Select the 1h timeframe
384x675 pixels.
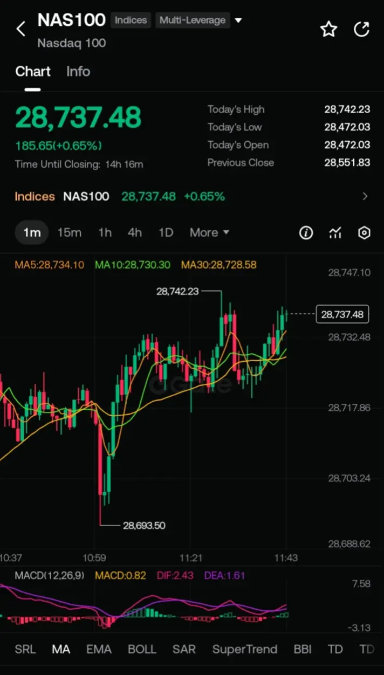coord(105,233)
